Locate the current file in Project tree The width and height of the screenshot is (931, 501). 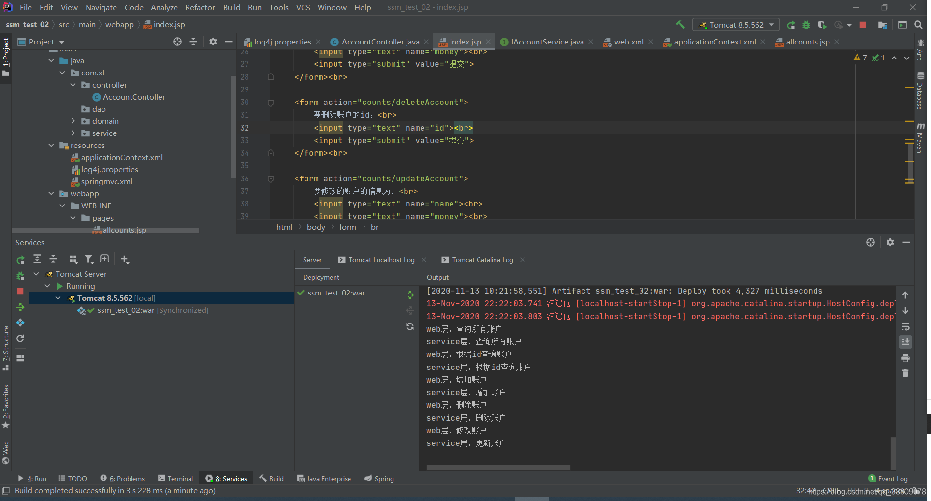point(177,42)
